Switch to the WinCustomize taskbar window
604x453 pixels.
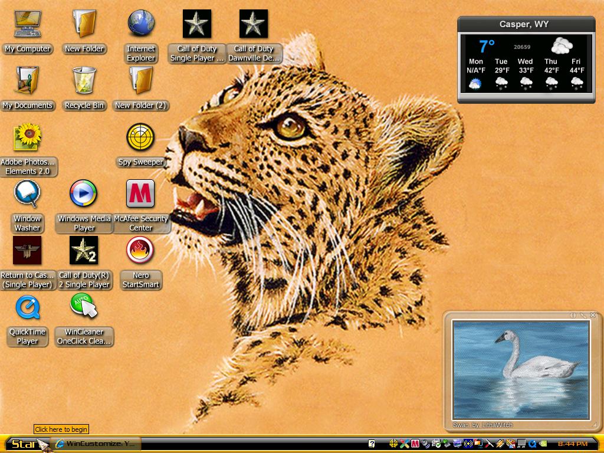pyautogui.click(x=96, y=444)
